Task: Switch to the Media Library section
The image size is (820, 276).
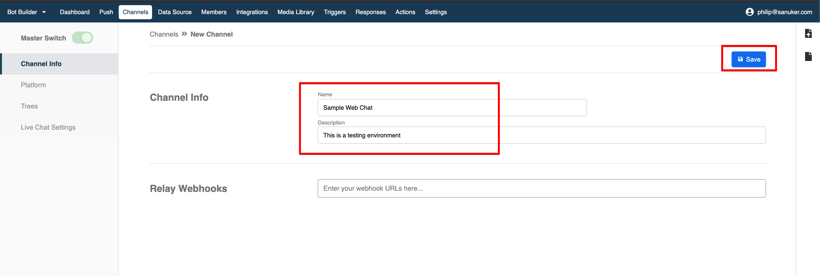Action: (295, 12)
